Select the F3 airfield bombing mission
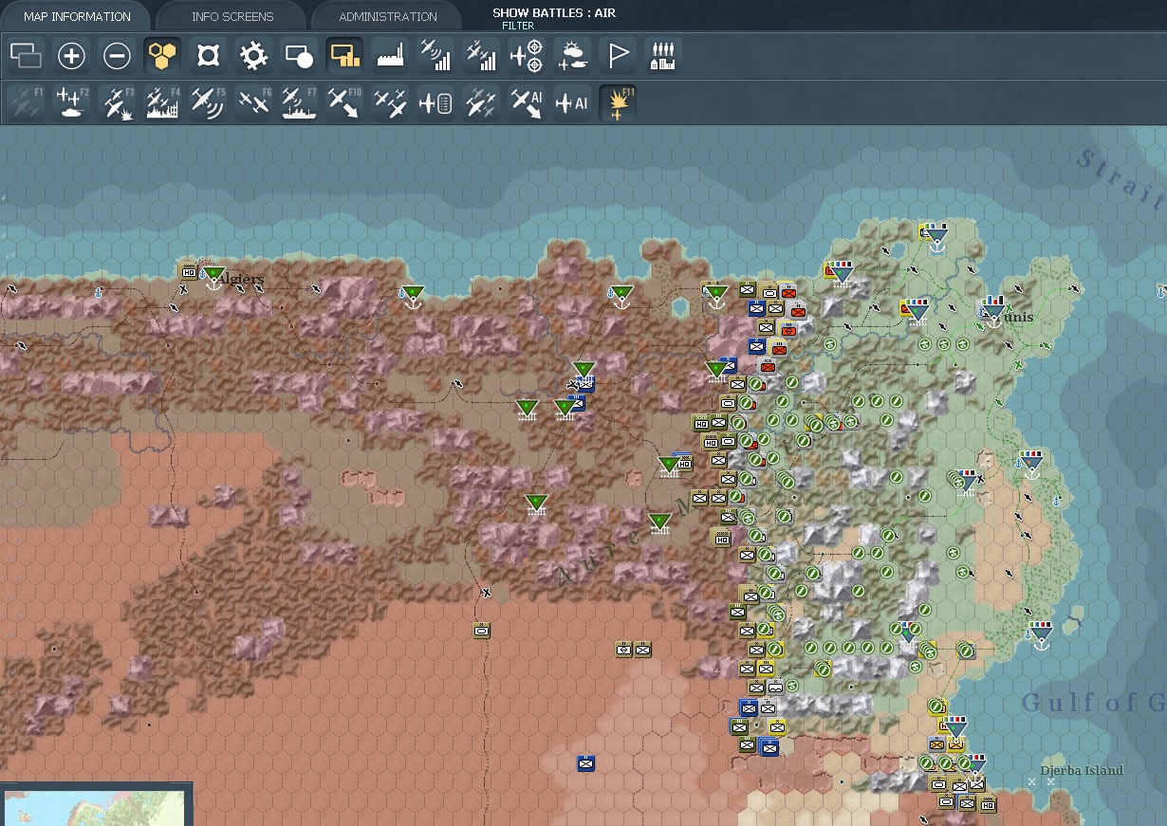This screenshot has width=1167, height=826. point(116,101)
